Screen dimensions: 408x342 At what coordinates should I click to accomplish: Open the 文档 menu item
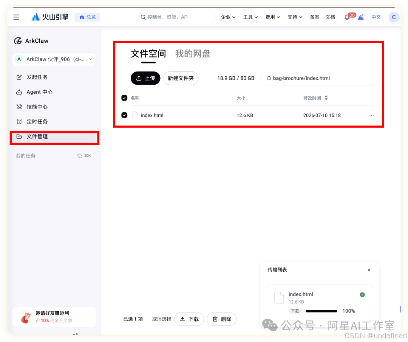(330, 17)
